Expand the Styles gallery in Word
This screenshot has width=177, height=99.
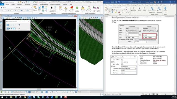pos(139,9)
